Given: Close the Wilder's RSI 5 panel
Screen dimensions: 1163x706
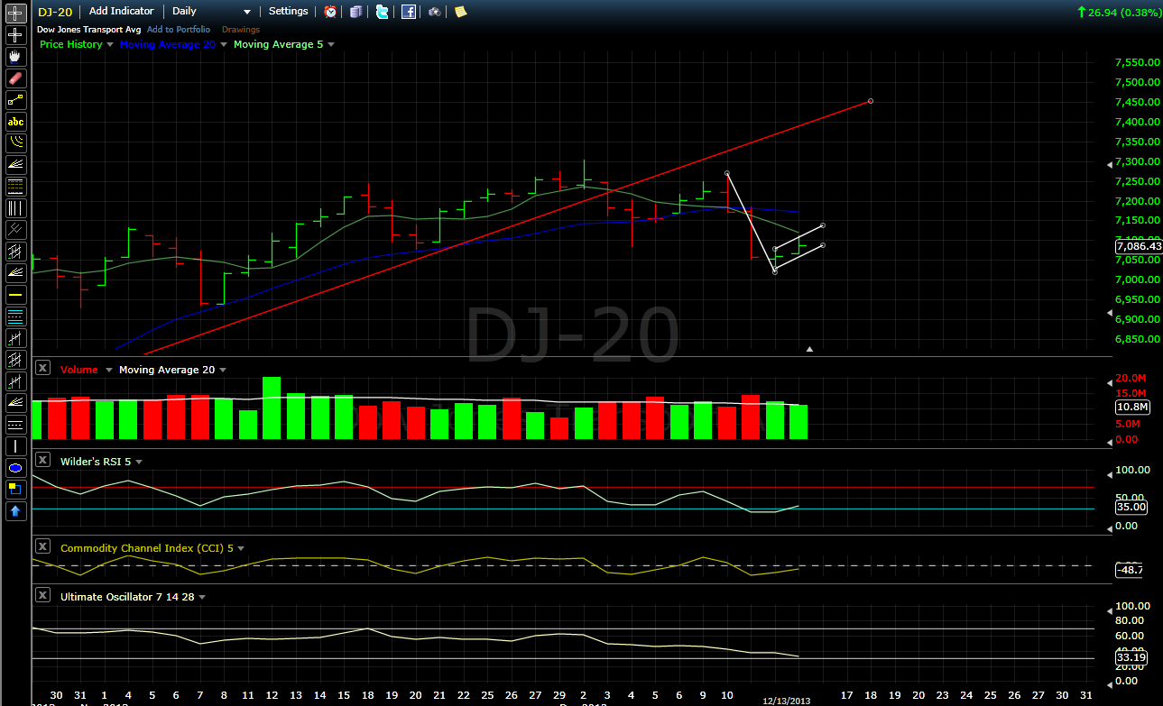Looking at the screenshot, I should pos(42,461).
